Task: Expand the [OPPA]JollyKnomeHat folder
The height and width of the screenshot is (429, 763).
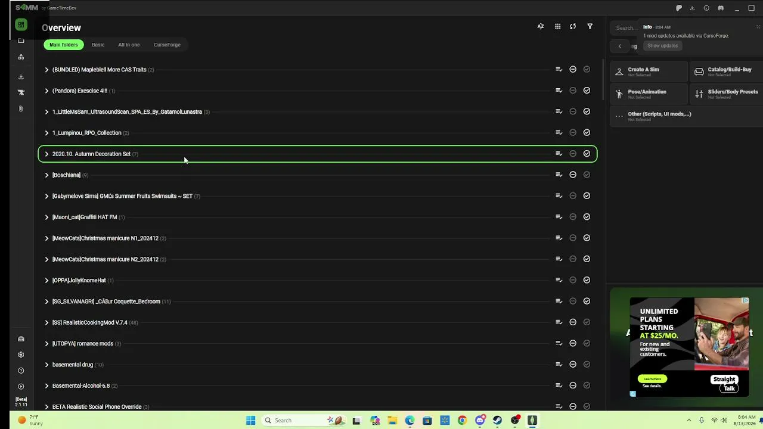Action: click(x=46, y=281)
